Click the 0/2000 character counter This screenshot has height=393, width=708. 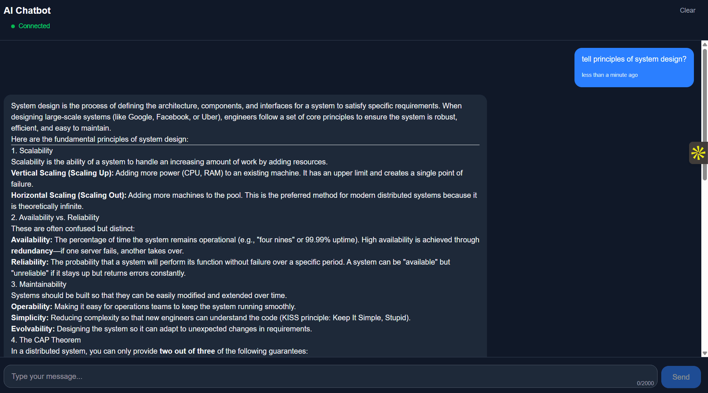coord(645,383)
